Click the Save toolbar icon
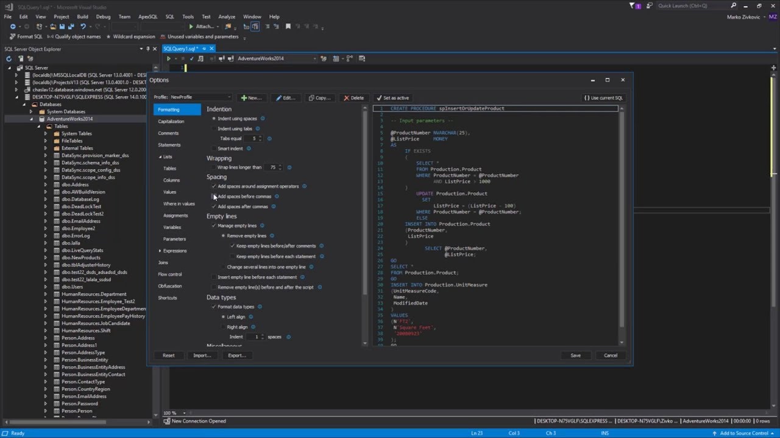Viewport: 780px width, 438px height. pyautogui.click(x=61, y=27)
